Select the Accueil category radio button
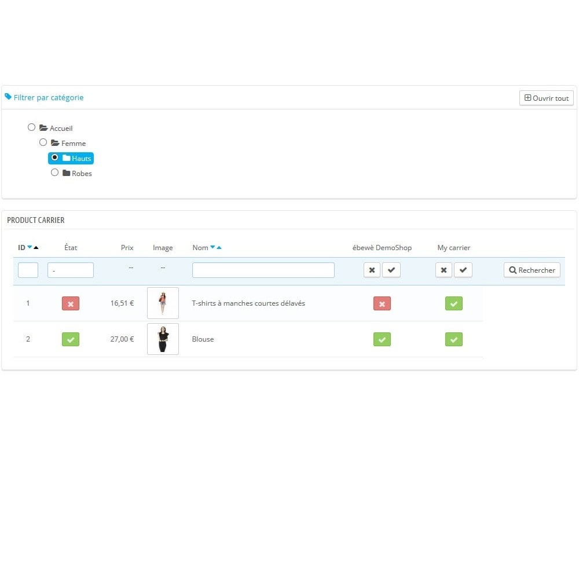 [31, 127]
